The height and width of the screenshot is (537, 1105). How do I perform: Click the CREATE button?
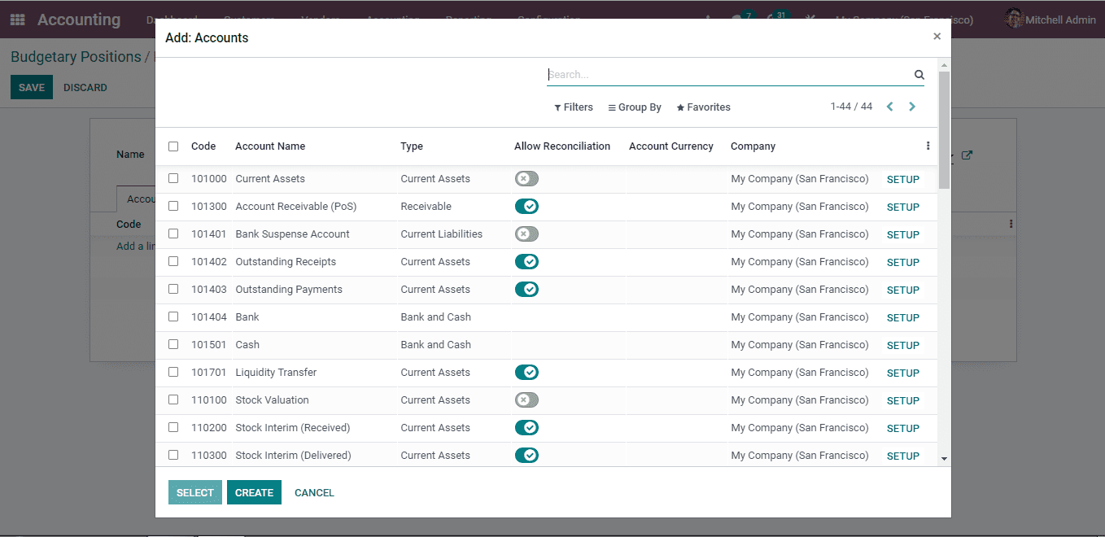click(254, 492)
